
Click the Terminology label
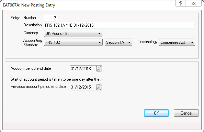click(x=148, y=42)
